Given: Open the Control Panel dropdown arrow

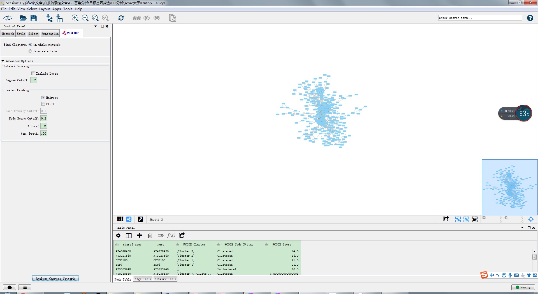Looking at the screenshot, I should (x=96, y=26).
